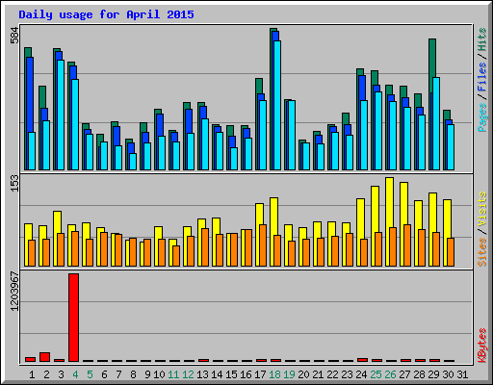Click green weekend day label "26"

coord(390,374)
